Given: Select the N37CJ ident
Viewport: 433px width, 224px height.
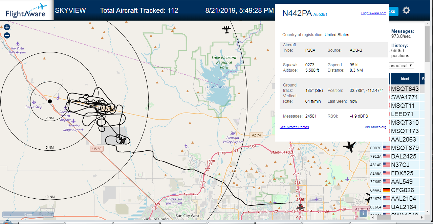Looking at the screenshot, I should point(400,165).
